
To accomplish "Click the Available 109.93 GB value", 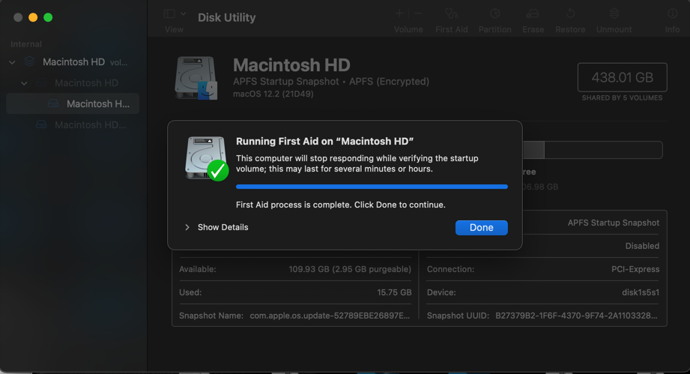I will [350, 269].
